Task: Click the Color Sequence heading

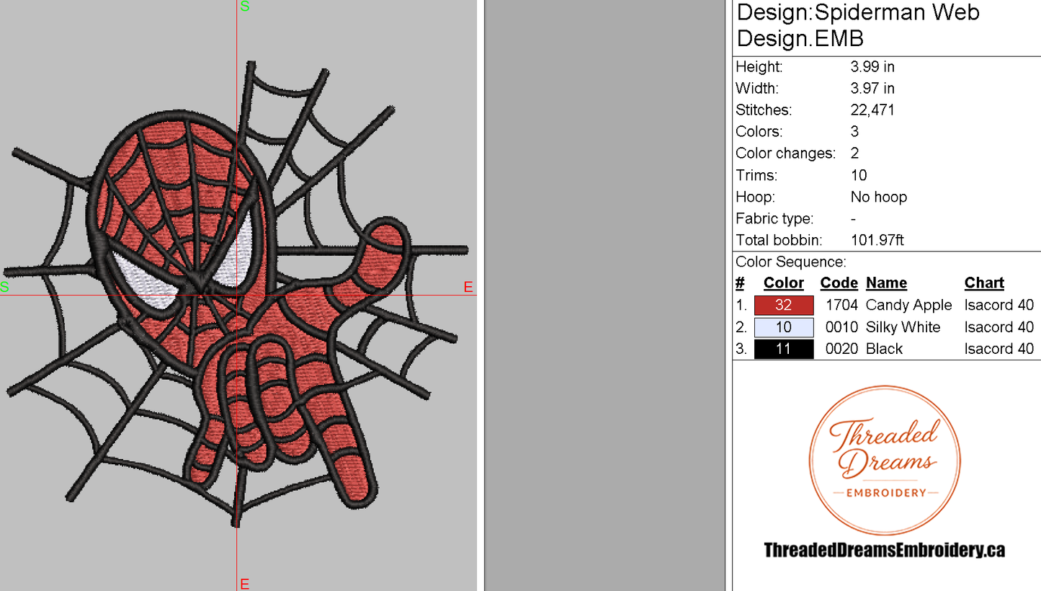Action: coord(791,262)
